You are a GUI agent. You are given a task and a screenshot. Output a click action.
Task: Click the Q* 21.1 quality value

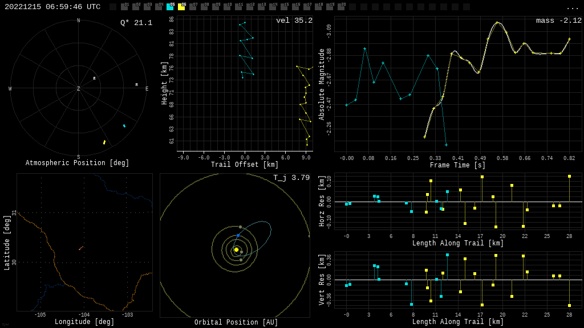coord(136,23)
